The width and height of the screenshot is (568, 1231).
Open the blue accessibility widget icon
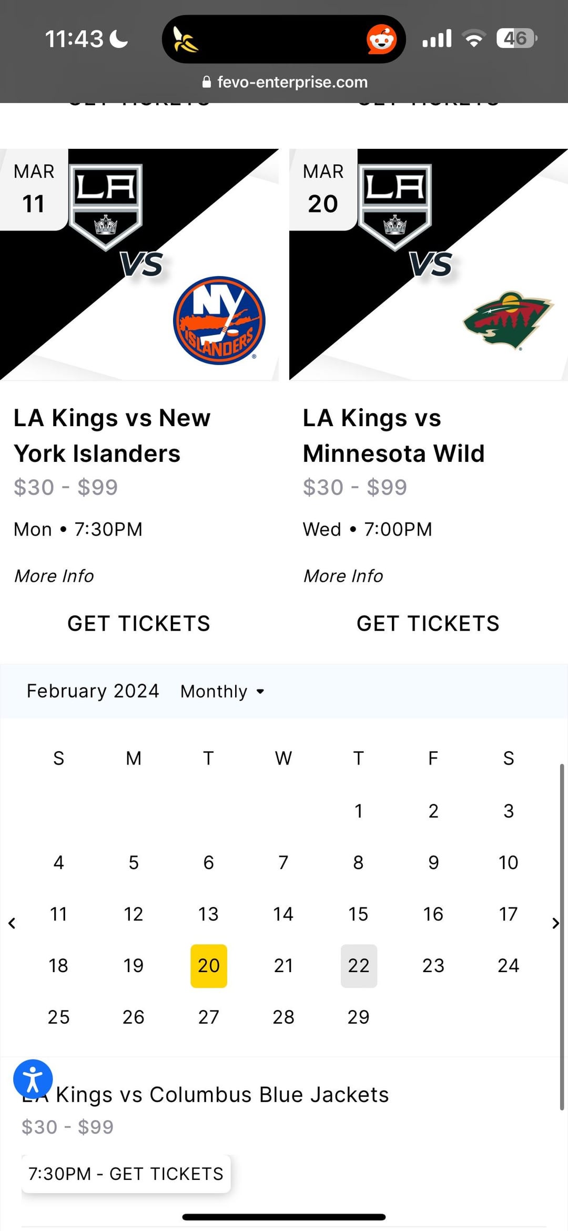[x=33, y=1079]
